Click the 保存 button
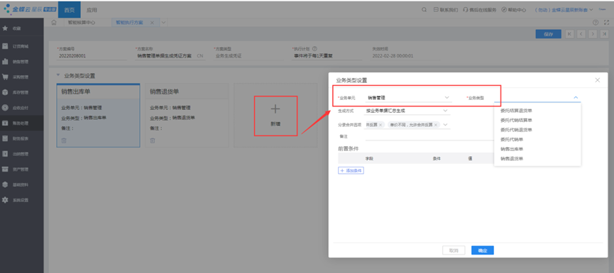This screenshot has width=614, height=273. 548,34
